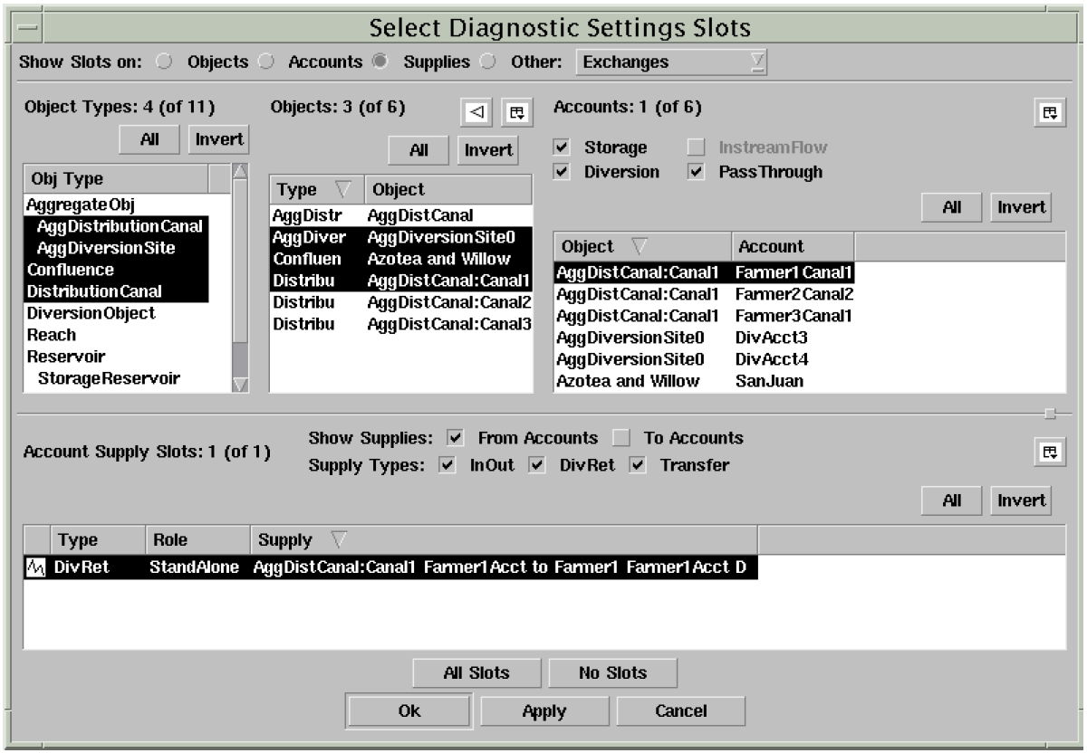Click the Obj Type list vertical scrollbar
Screen dimensions: 1087x753
pyautogui.click(x=240, y=272)
